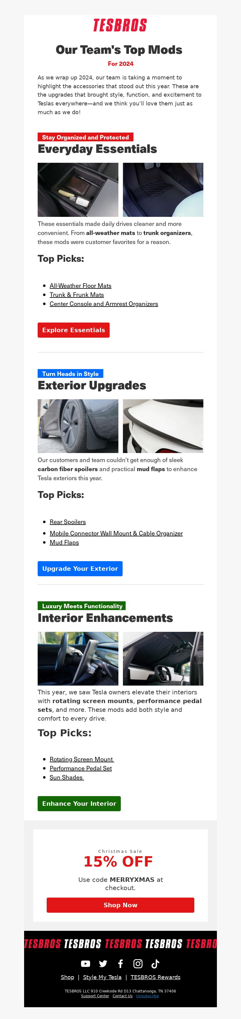Image resolution: width=241 pixels, height=1019 pixels.
Task: Open the Mud Flaps link
Action: 64,542
